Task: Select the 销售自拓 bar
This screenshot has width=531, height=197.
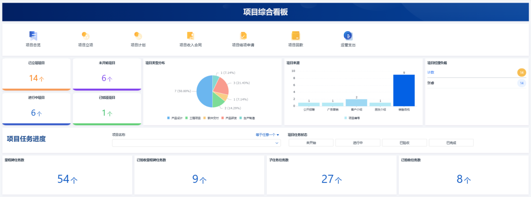Action: 404,90
